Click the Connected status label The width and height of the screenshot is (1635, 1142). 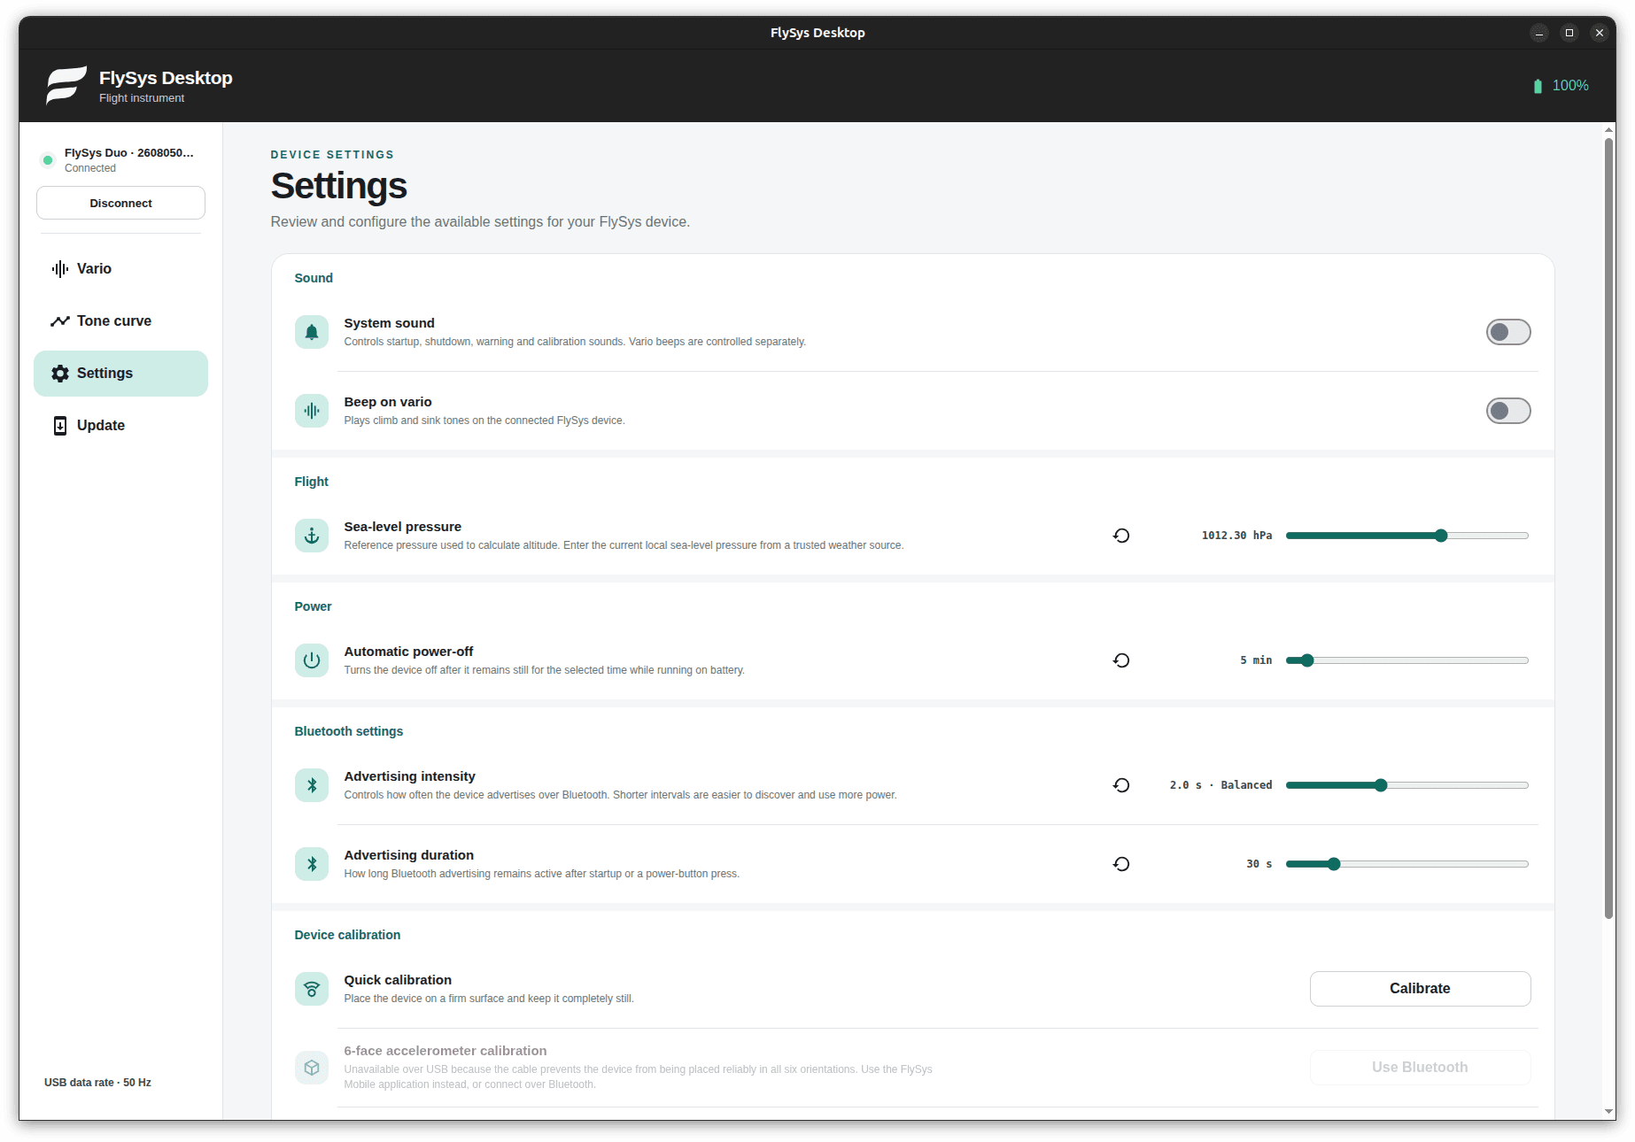(89, 168)
